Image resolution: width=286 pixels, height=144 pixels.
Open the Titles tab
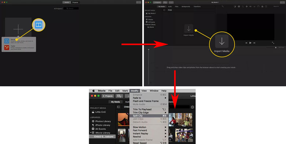[177, 7]
